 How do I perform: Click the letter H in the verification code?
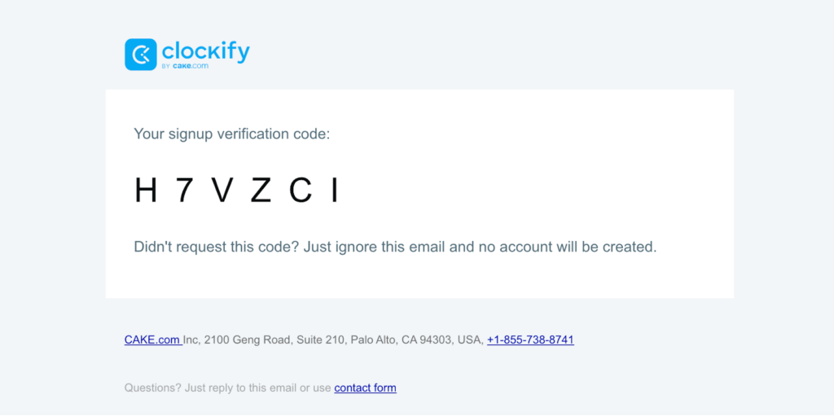[x=146, y=190]
